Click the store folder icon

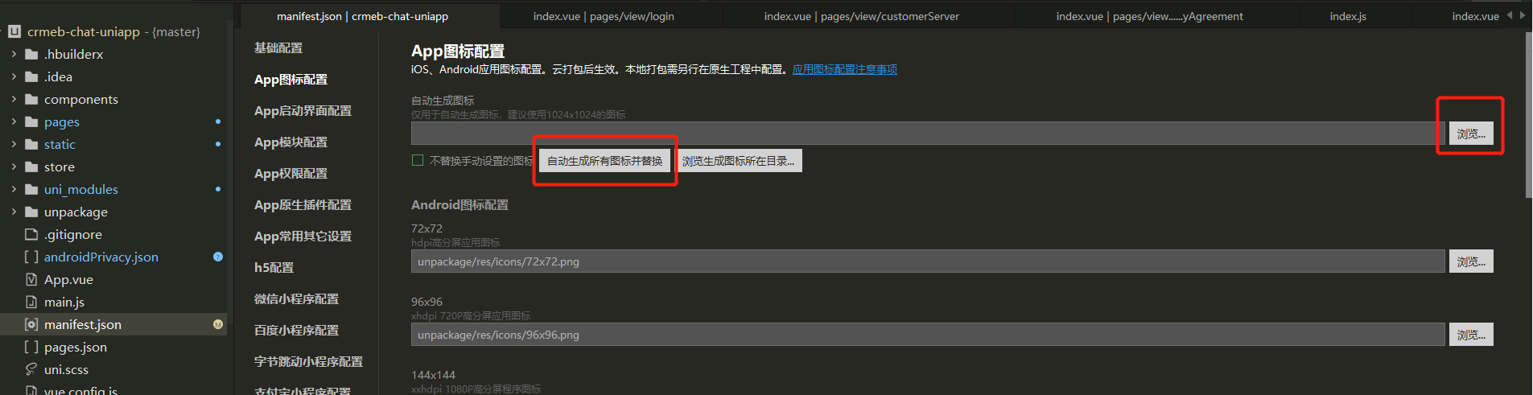click(x=31, y=167)
